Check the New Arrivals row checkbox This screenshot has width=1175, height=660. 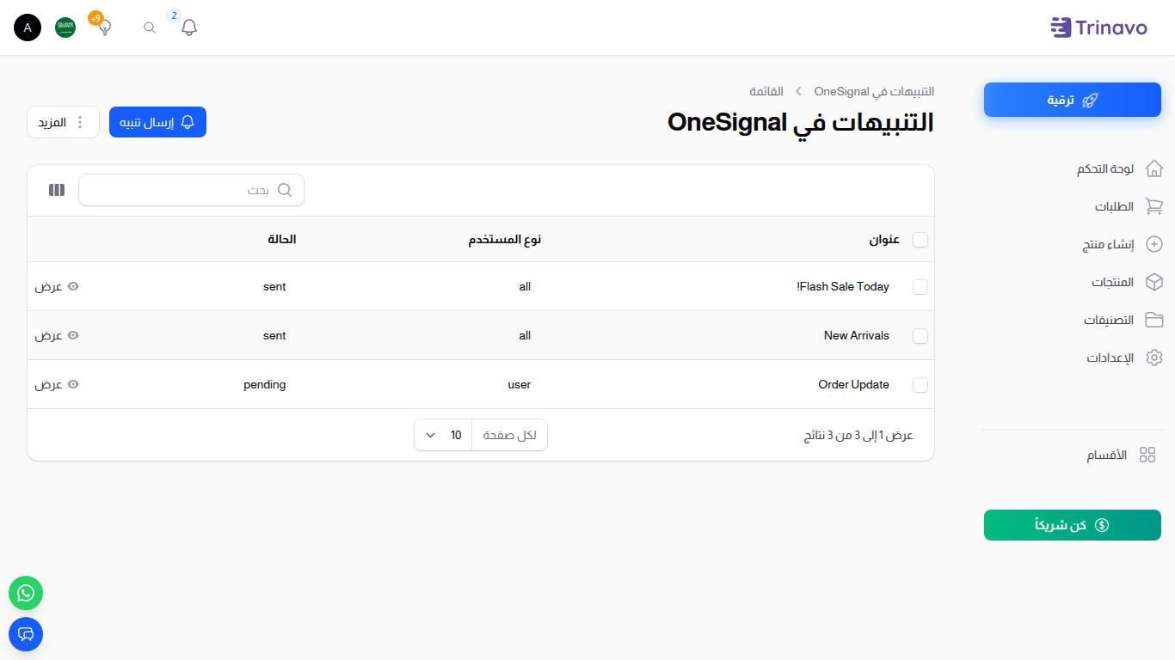[x=920, y=336]
